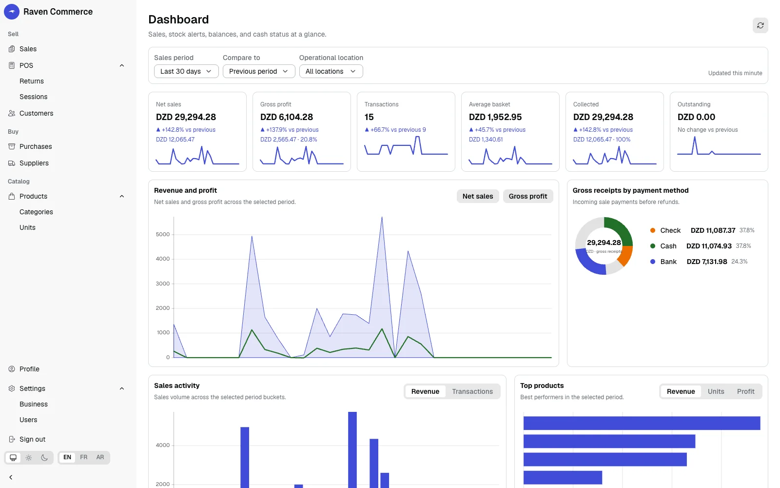This screenshot has width=780, height=488.
Task: Set language to FR
Action: [x=84, y=457]
